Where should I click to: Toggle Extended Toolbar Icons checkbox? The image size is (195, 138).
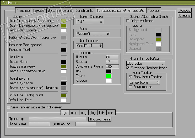pos(128,68)
